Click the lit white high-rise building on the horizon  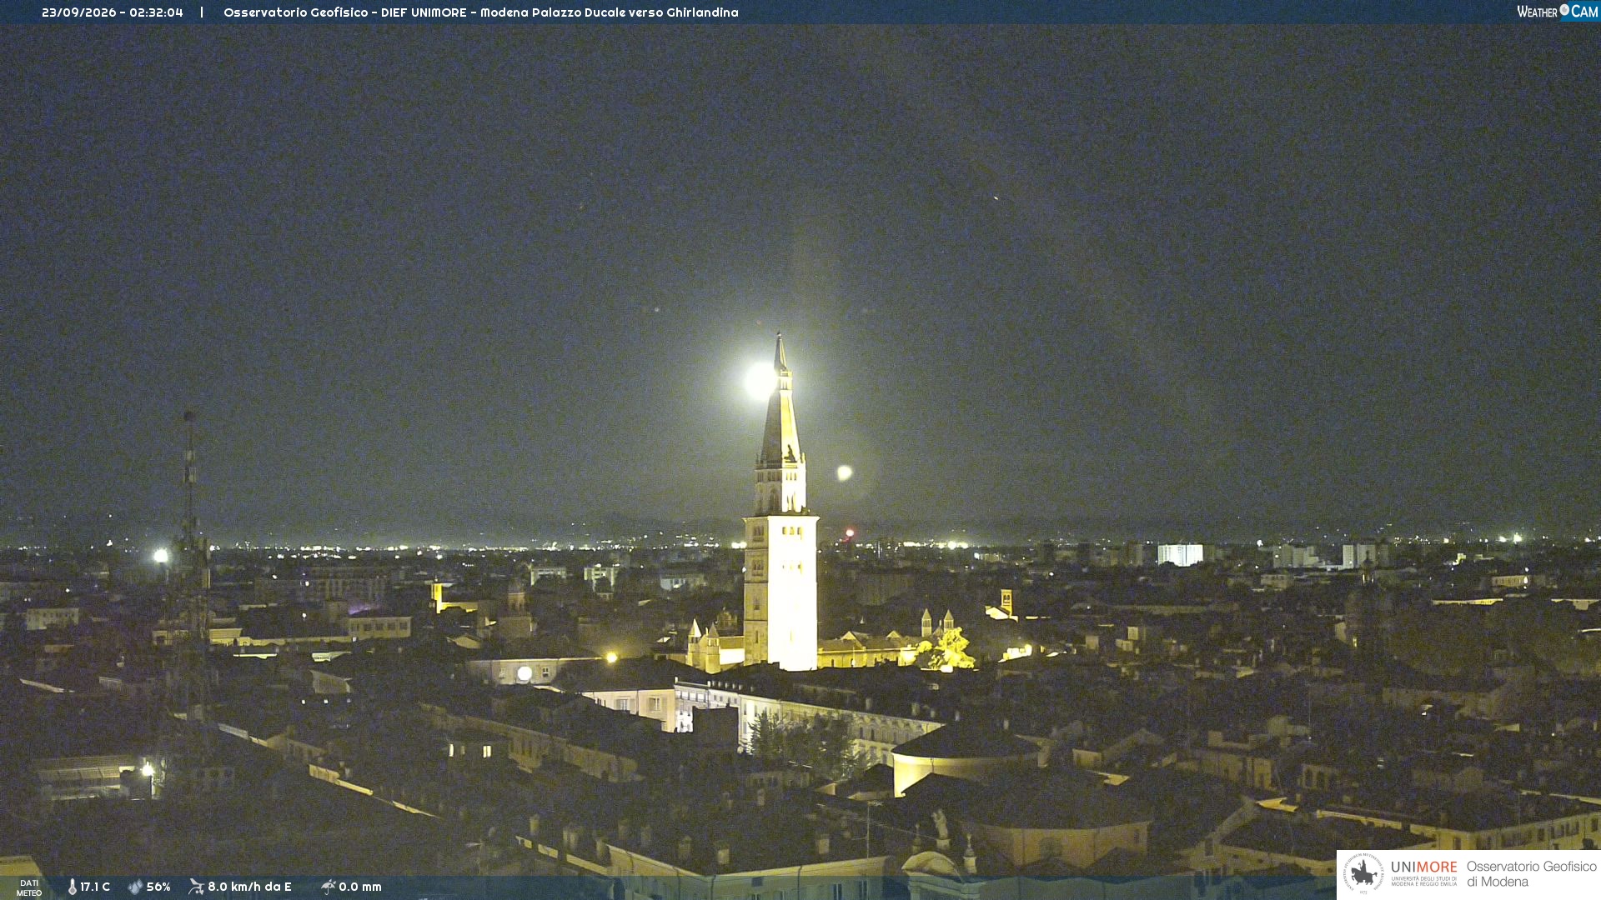[1180, 555]
